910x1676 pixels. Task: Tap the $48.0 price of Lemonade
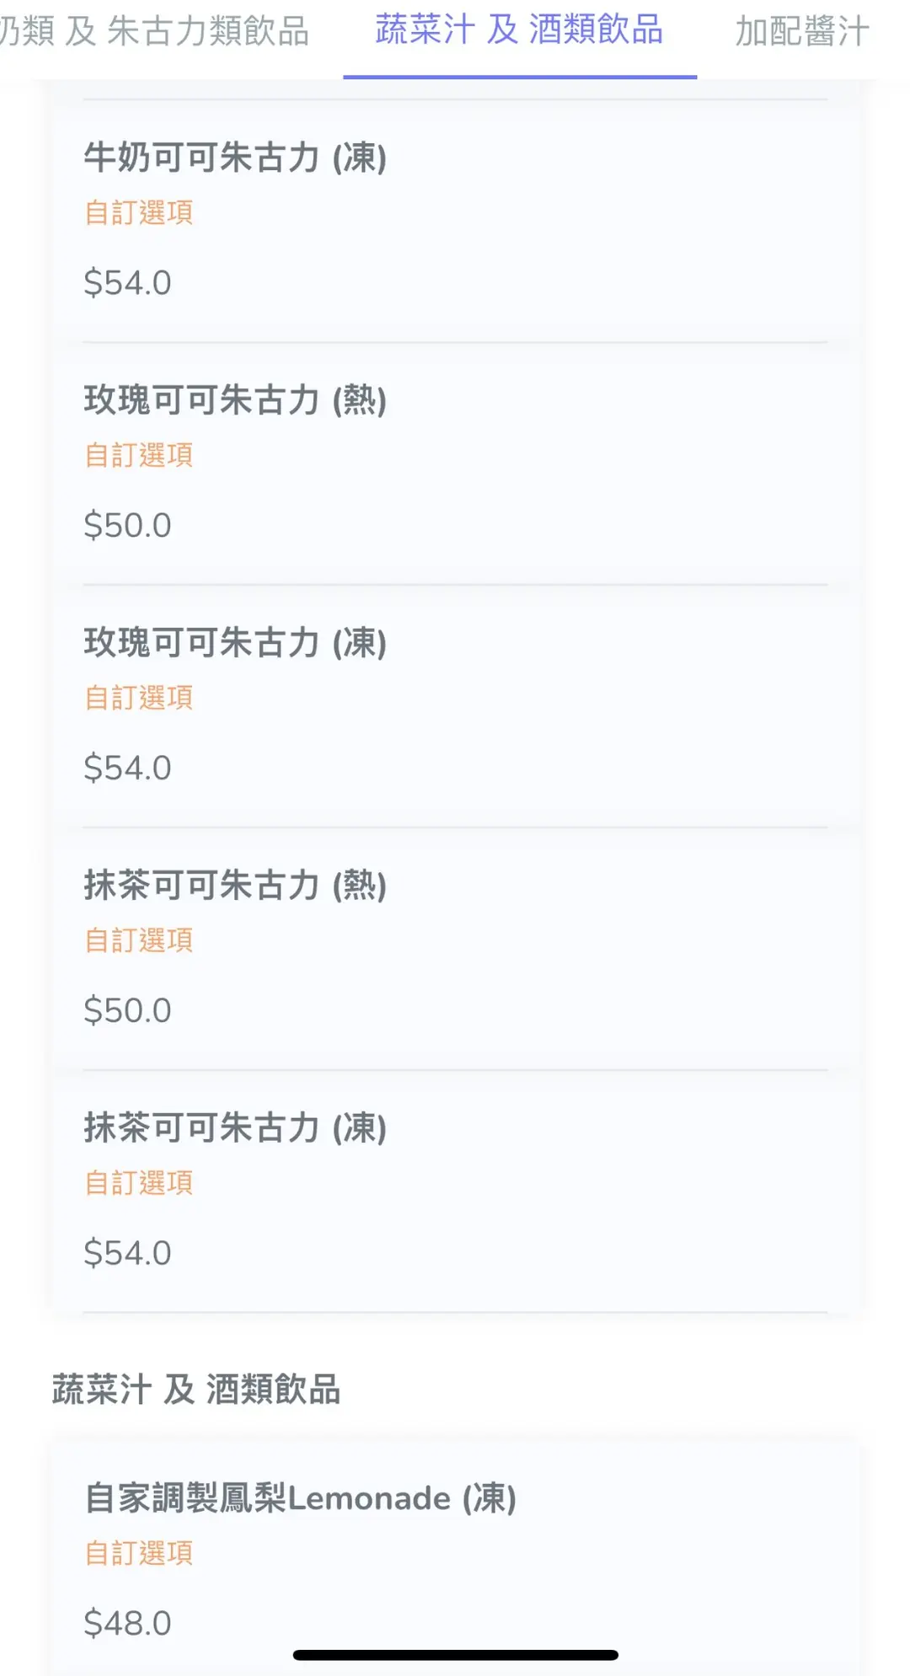127,1623
